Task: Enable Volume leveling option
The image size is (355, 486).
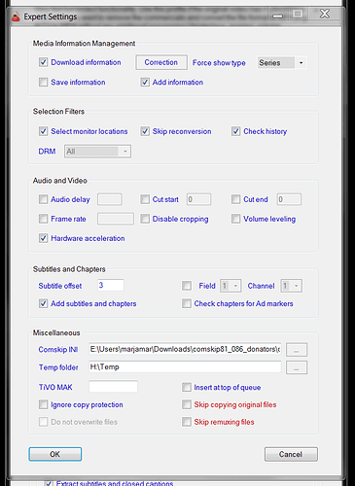Action: click(x=235, y=219)
